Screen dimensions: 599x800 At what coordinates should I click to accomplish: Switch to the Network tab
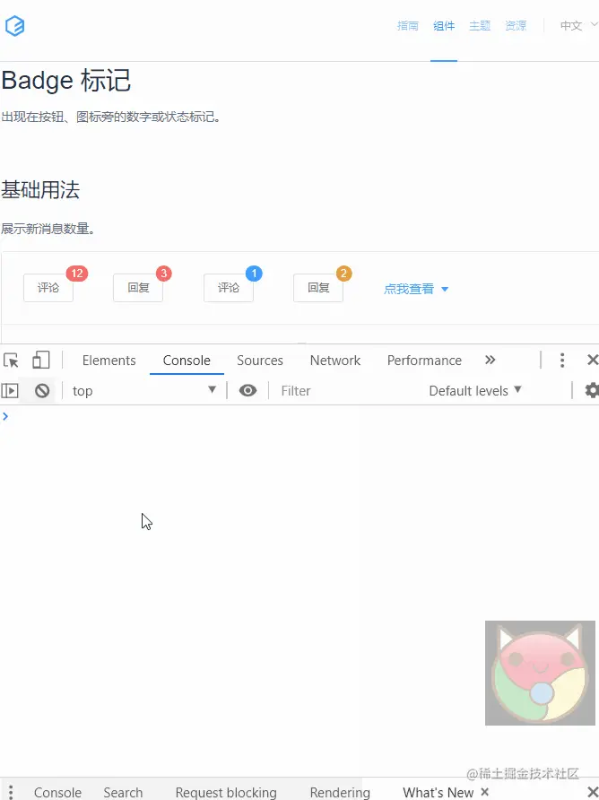335,361
